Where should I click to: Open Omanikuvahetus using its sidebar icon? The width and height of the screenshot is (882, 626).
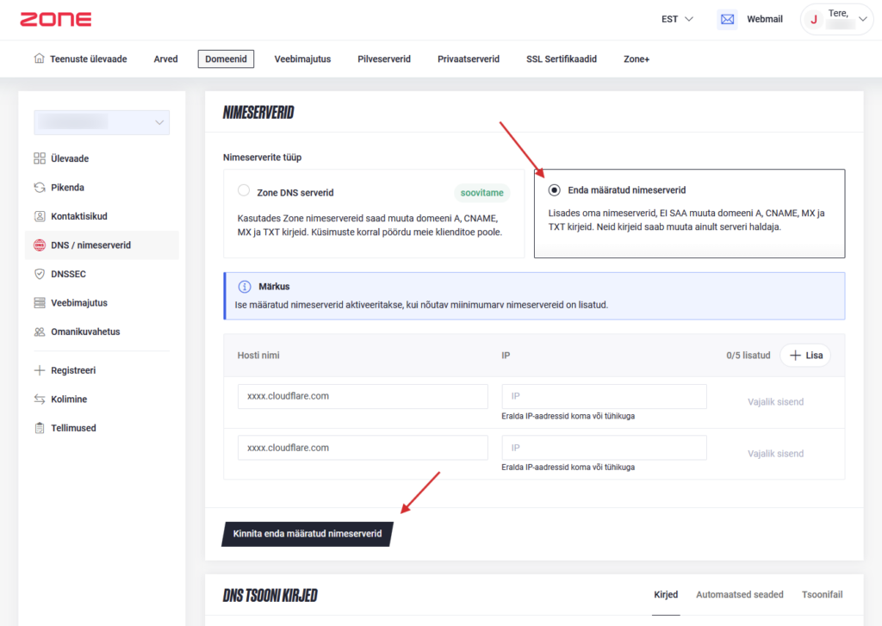(40, 331)
